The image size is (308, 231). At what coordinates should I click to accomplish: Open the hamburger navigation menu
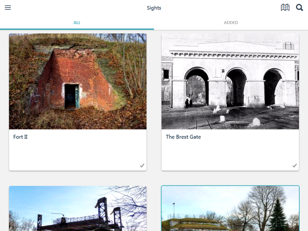[8, 8]
